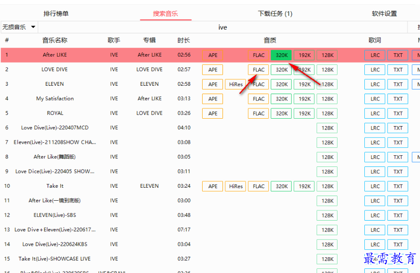Choose 320K quality for LOVE DIVE row
Viewport: 420px width, 273px height.
[281, 70]
